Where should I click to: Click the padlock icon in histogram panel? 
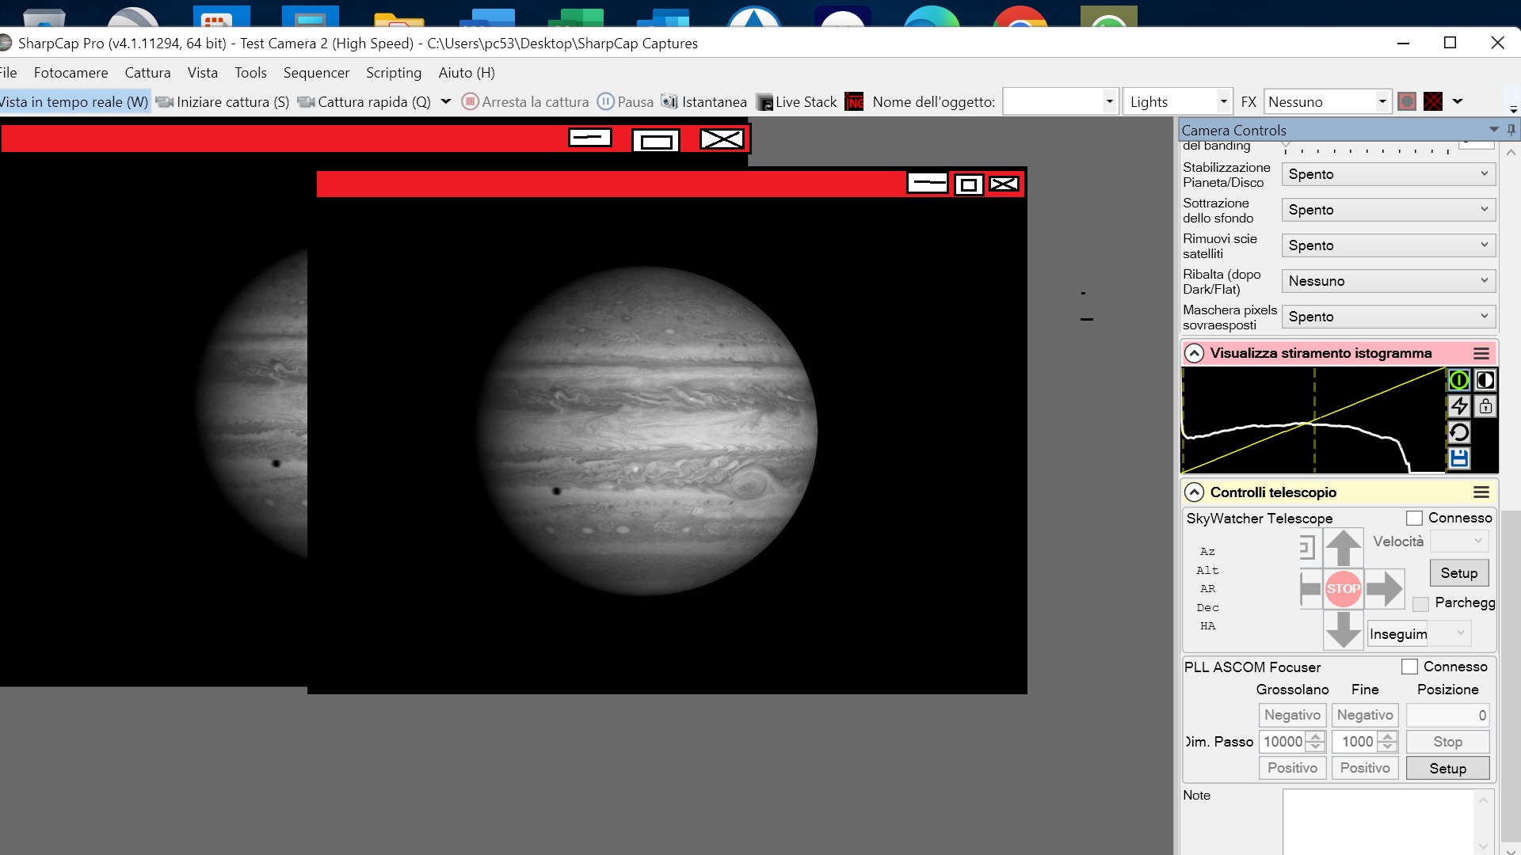coord(1485,406)
